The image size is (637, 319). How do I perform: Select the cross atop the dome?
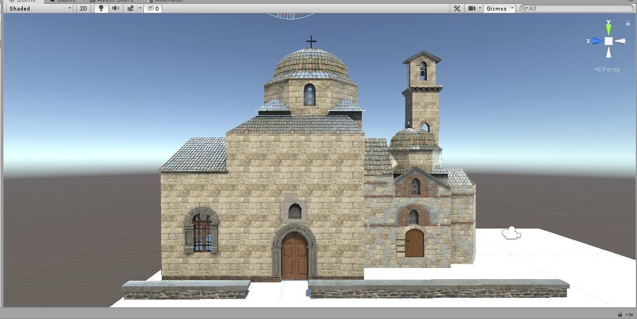(311, 42)
